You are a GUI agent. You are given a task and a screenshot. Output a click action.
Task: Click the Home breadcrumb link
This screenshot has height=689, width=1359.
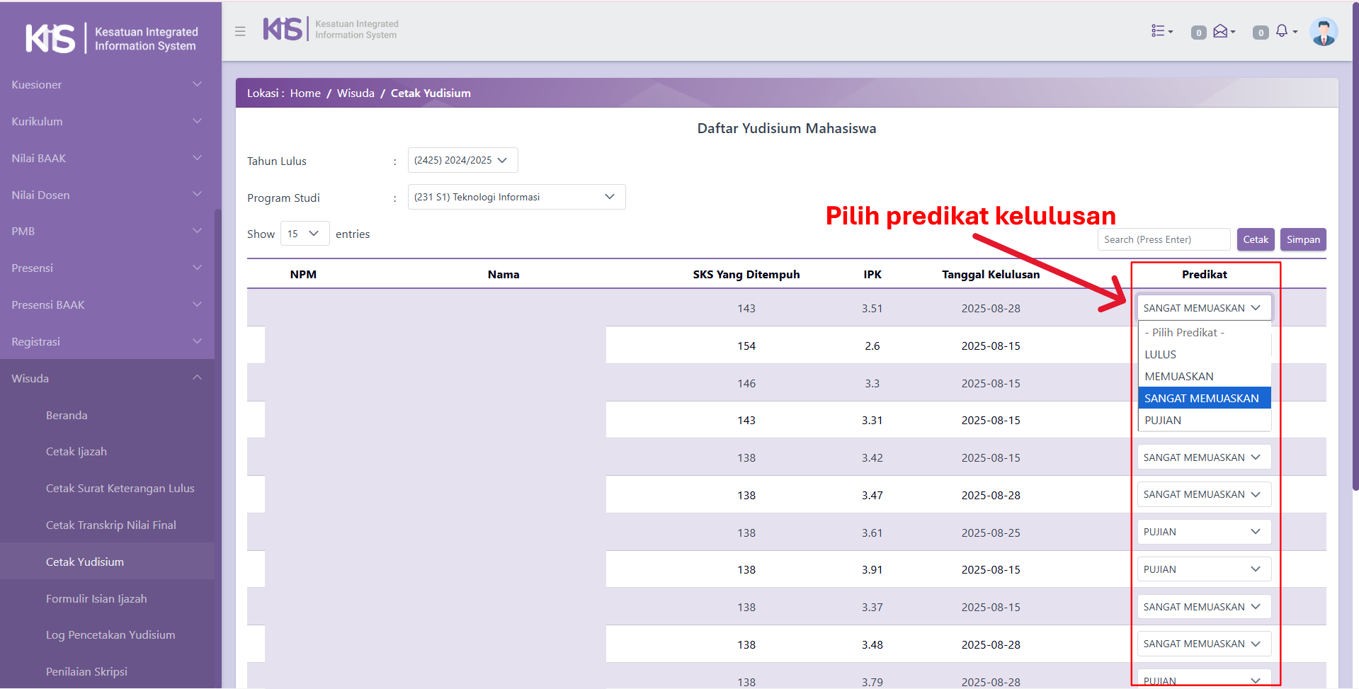tap(305, 93)
